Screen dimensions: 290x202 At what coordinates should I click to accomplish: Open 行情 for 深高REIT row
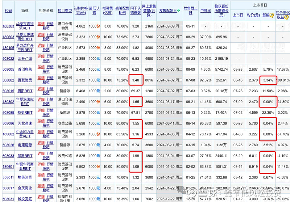[50, 153]
